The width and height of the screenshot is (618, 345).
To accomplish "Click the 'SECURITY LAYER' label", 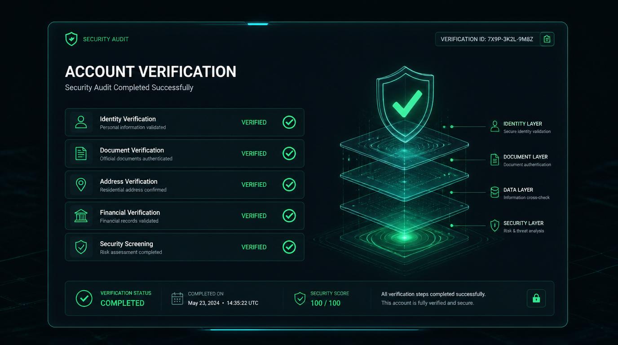I will coord(524,223).
